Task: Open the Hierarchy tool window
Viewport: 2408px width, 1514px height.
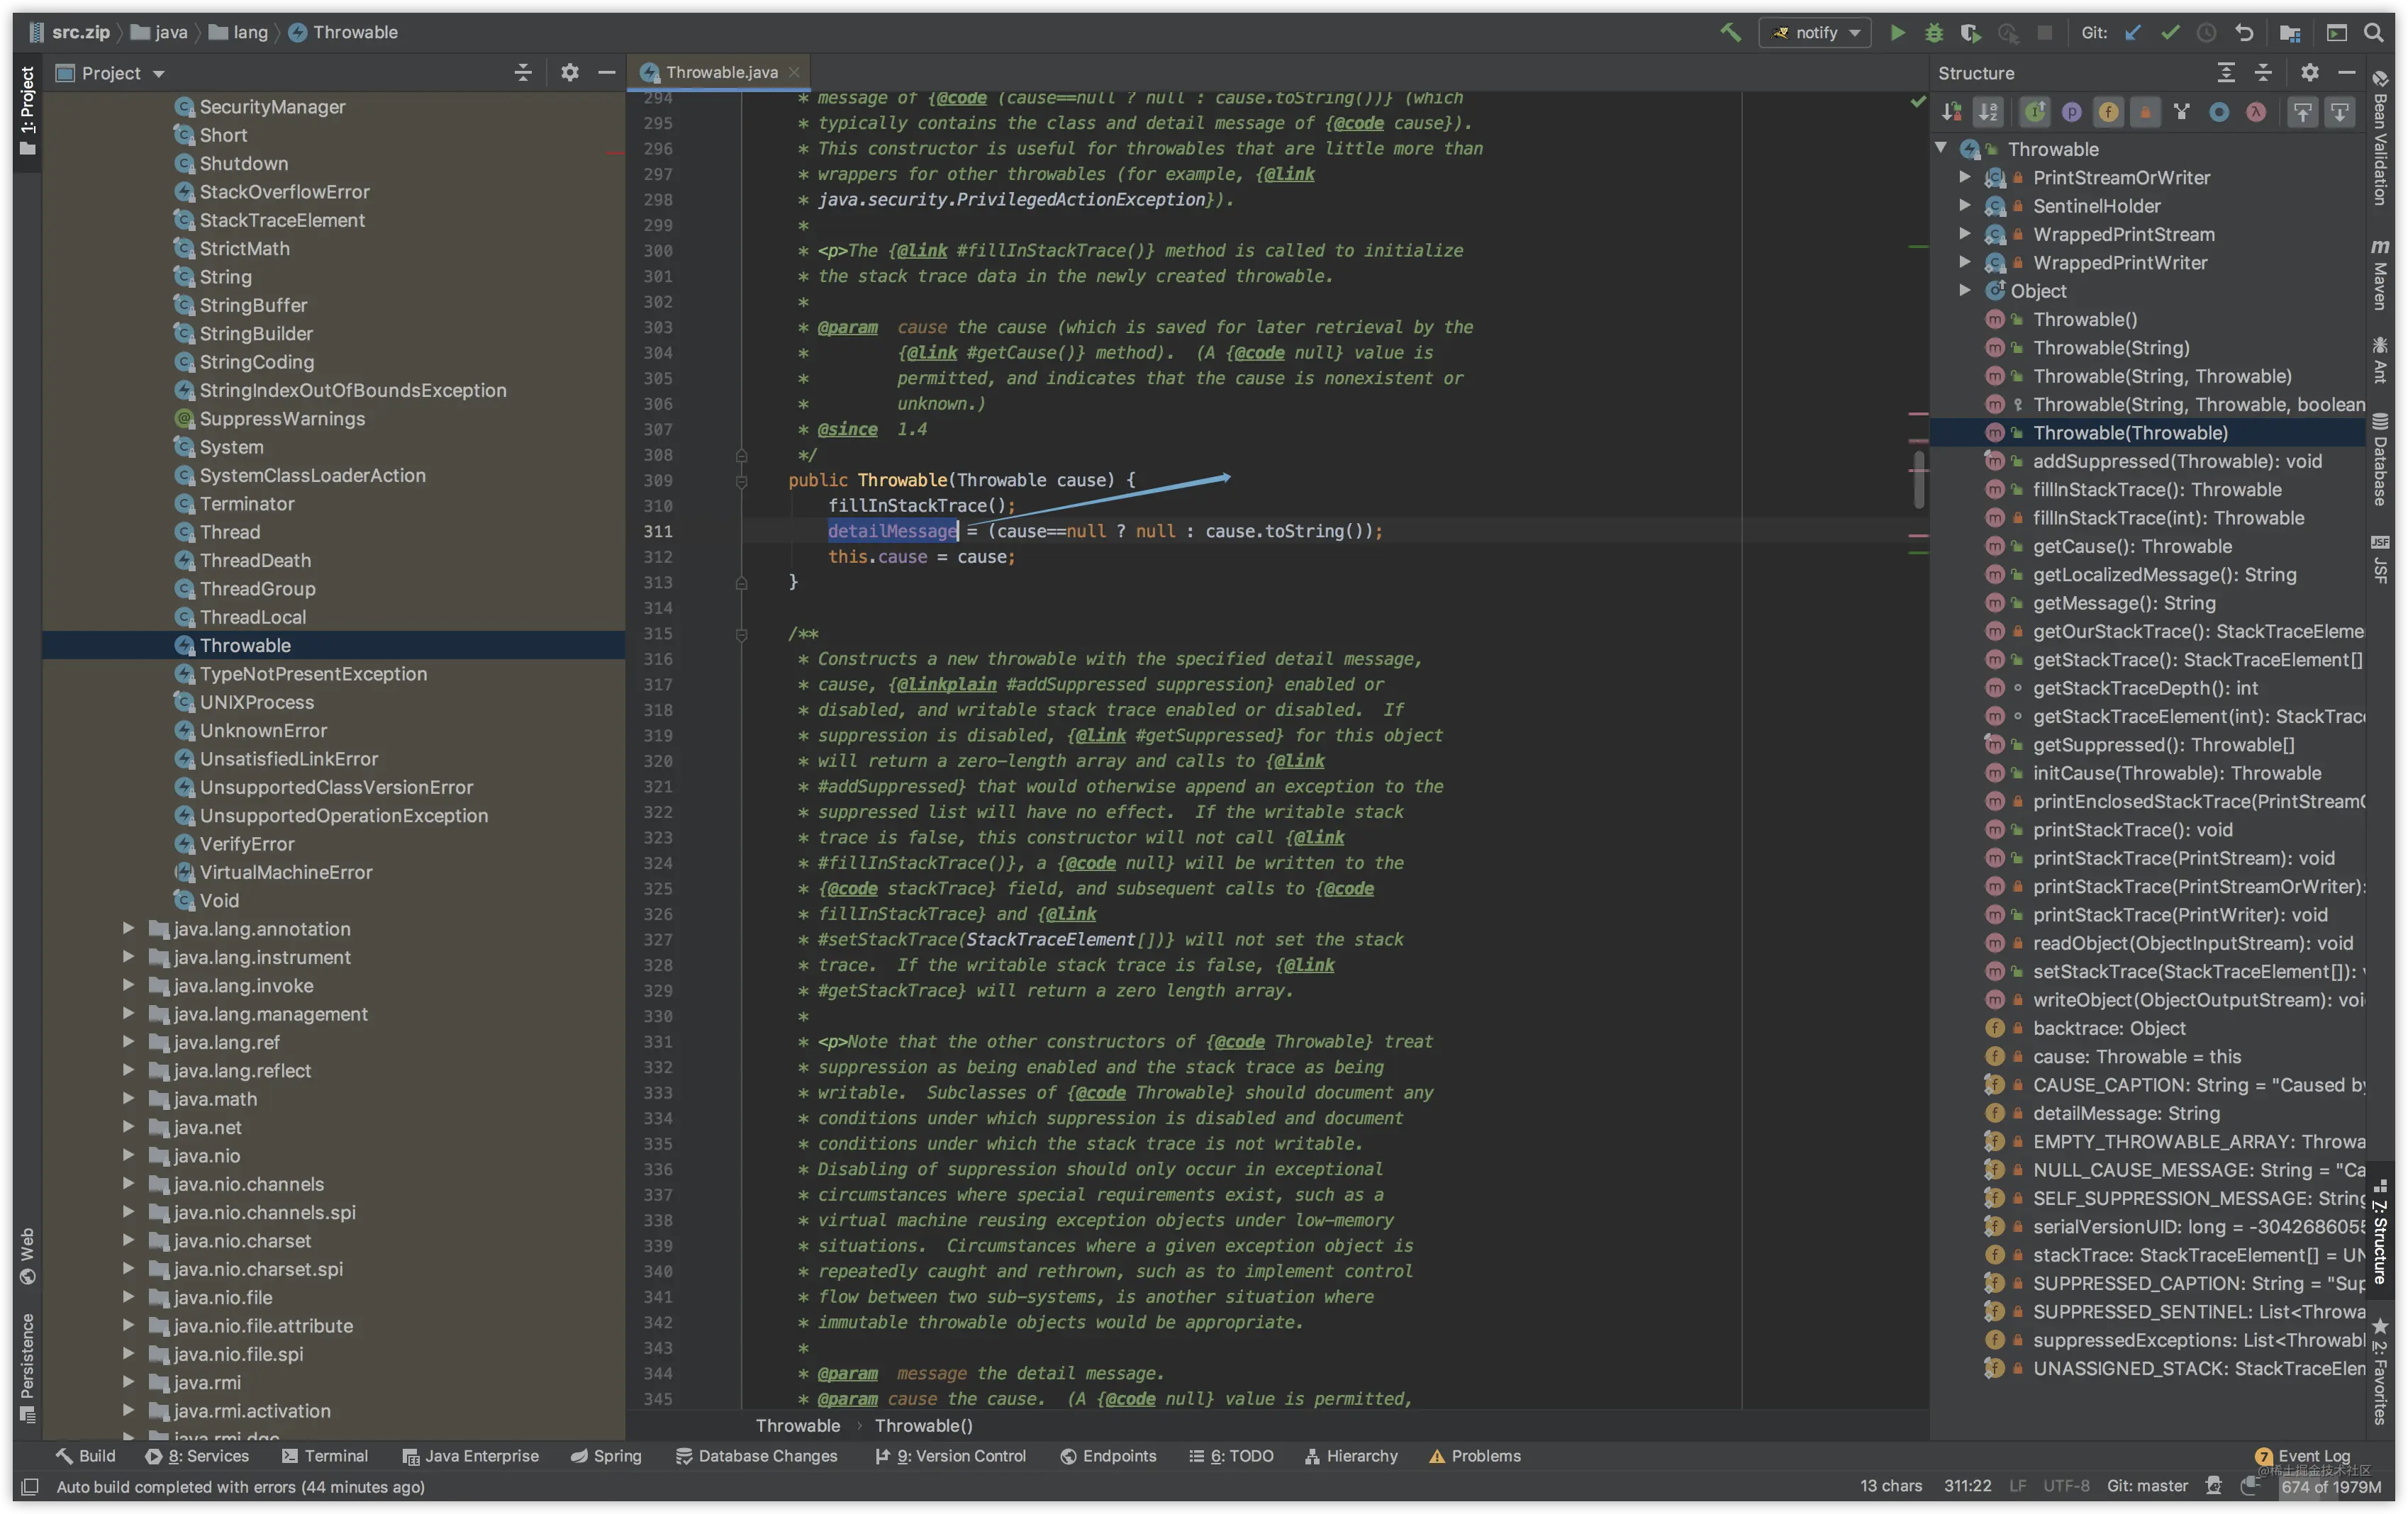Action: click(x=1351, y=1456)
